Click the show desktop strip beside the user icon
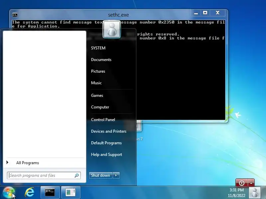The width and height of the screenshot is (266, 199). click(264, 193)
